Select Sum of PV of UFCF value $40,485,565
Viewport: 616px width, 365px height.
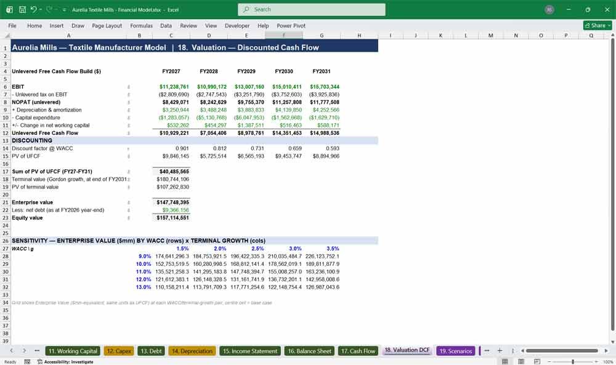pos(171,172)
